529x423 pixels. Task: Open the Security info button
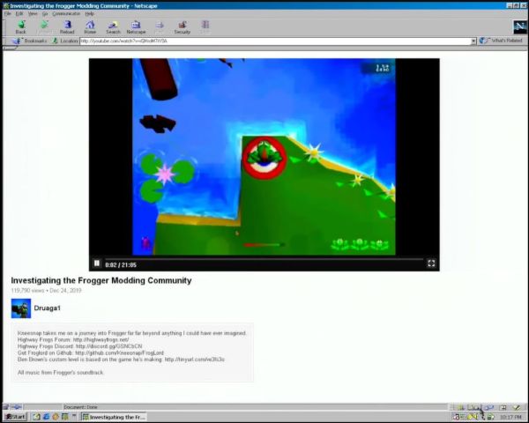point(183,26)
